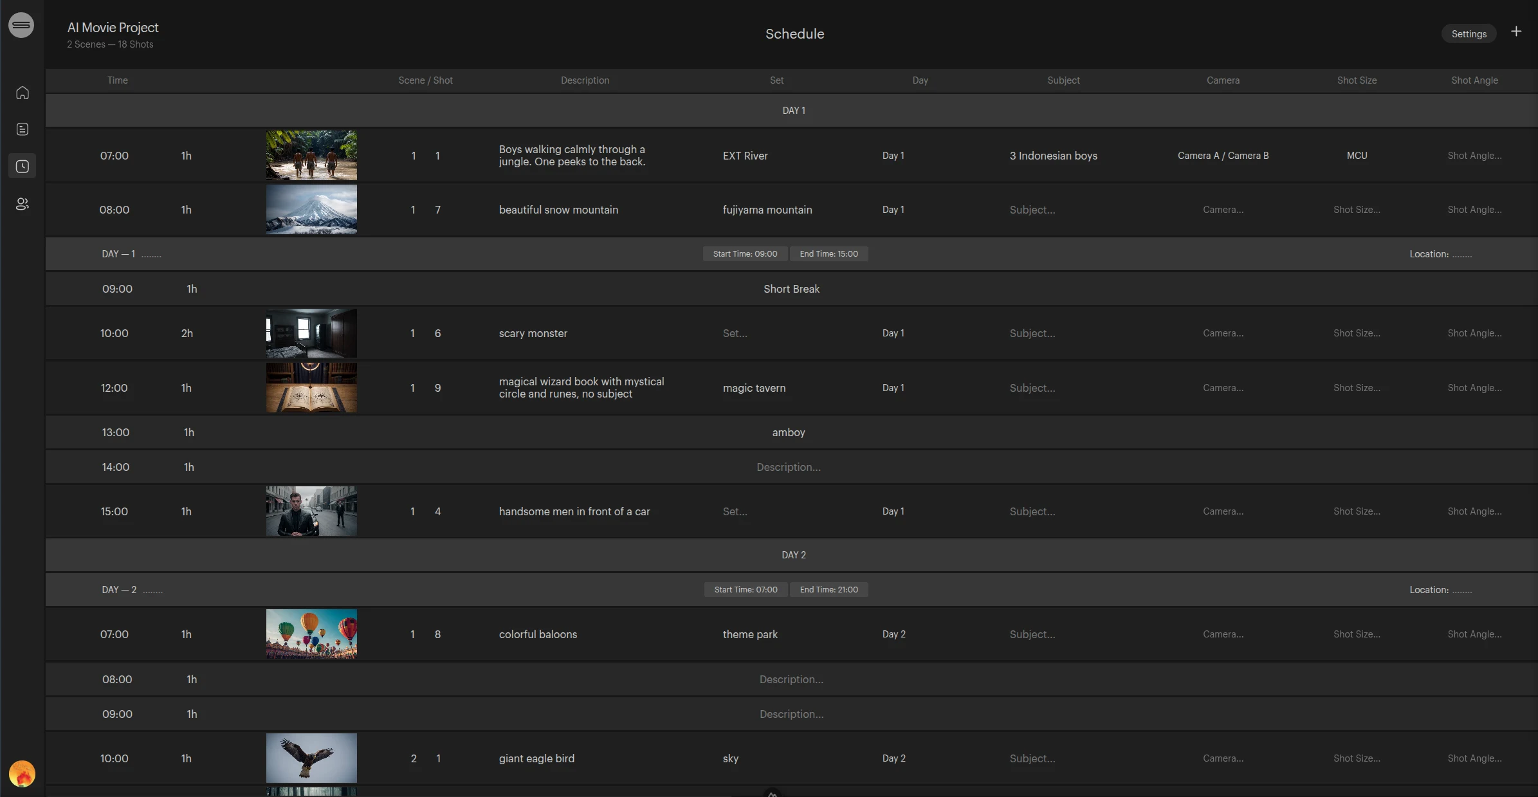Open the home icon in sidebar
The image size is (1538, 797).
click(x=23, y=93)
